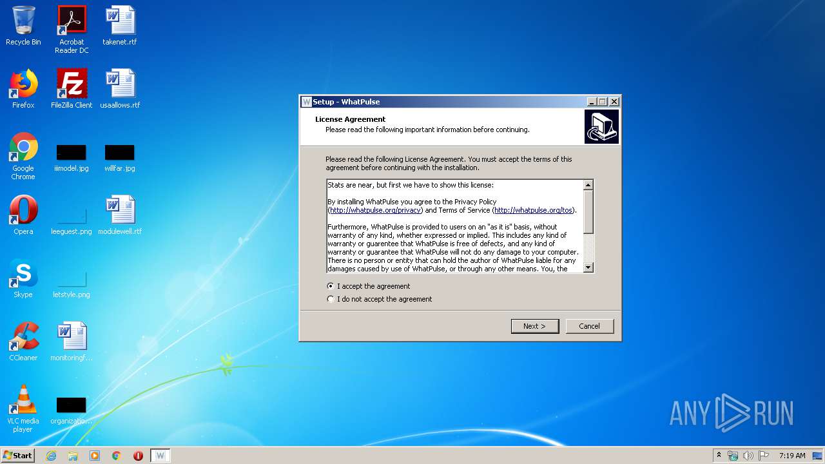Image resolution: width=825 pixels, height=464 pixels.
Task: Launch FileZilla Client shortcut
Action: click(72, 89)
